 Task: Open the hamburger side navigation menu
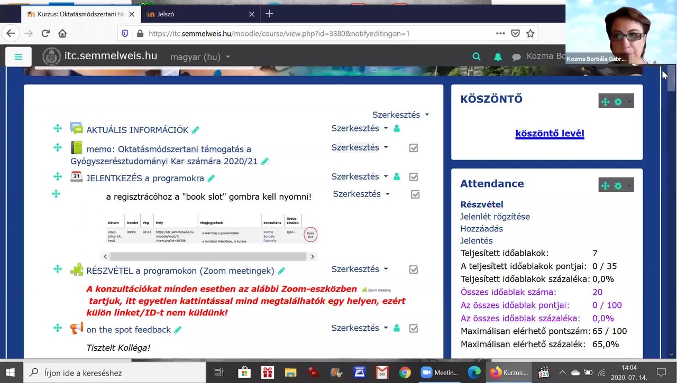tap(19, 57)
